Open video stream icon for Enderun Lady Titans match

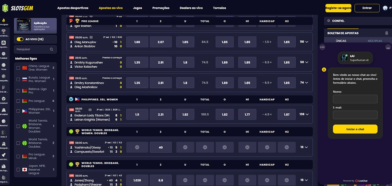pyautogui.click(x=90, y=109)
